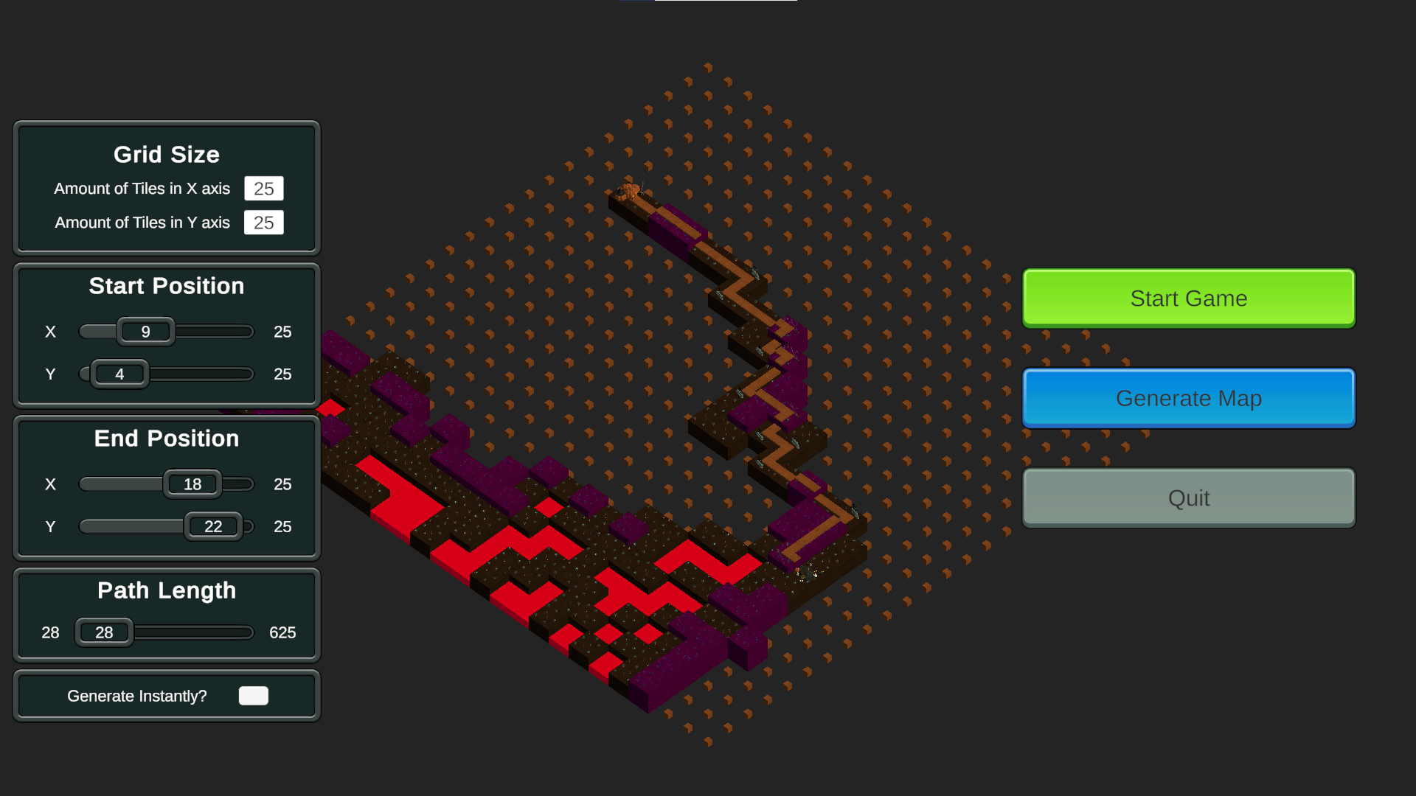Select the Grid Size panel header
The height and width of the screenshot is (796, 1416).
[x=165, y=153]
